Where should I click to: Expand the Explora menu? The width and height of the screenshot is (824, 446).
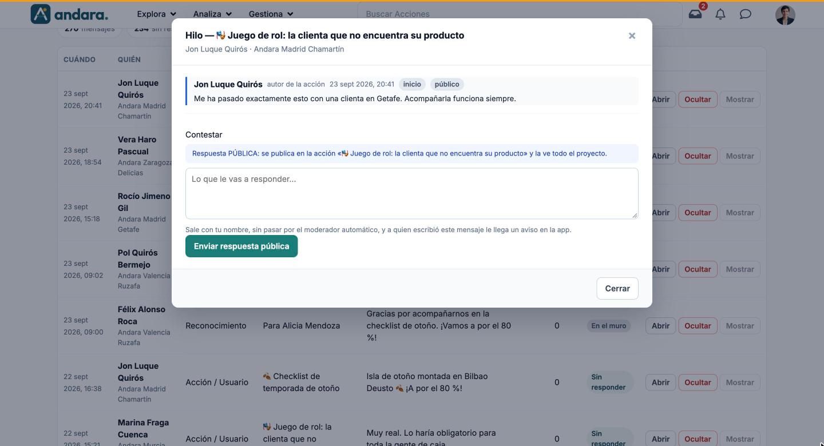[x=156, y=14]
